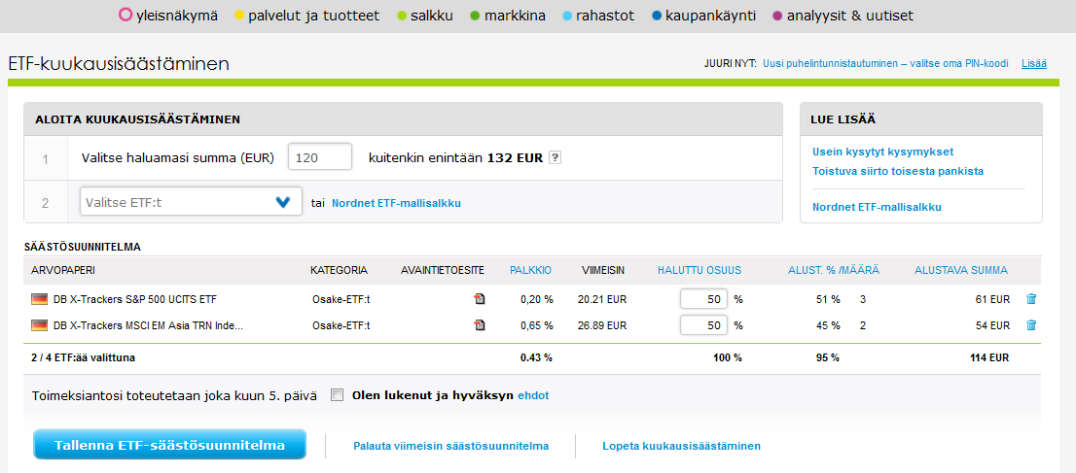Viewport: 1076px width, 473px height.
Task: Click the KATEGORIA column header
Action: point(339,270)
